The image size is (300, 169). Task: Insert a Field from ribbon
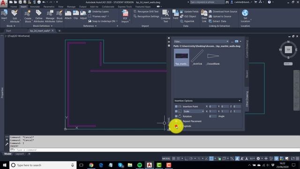coord(175,15)
